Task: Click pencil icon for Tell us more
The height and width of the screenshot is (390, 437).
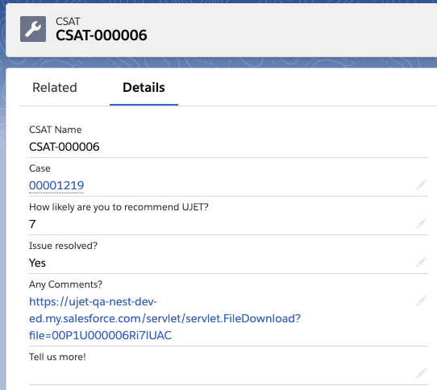Action: coord(422,373)
